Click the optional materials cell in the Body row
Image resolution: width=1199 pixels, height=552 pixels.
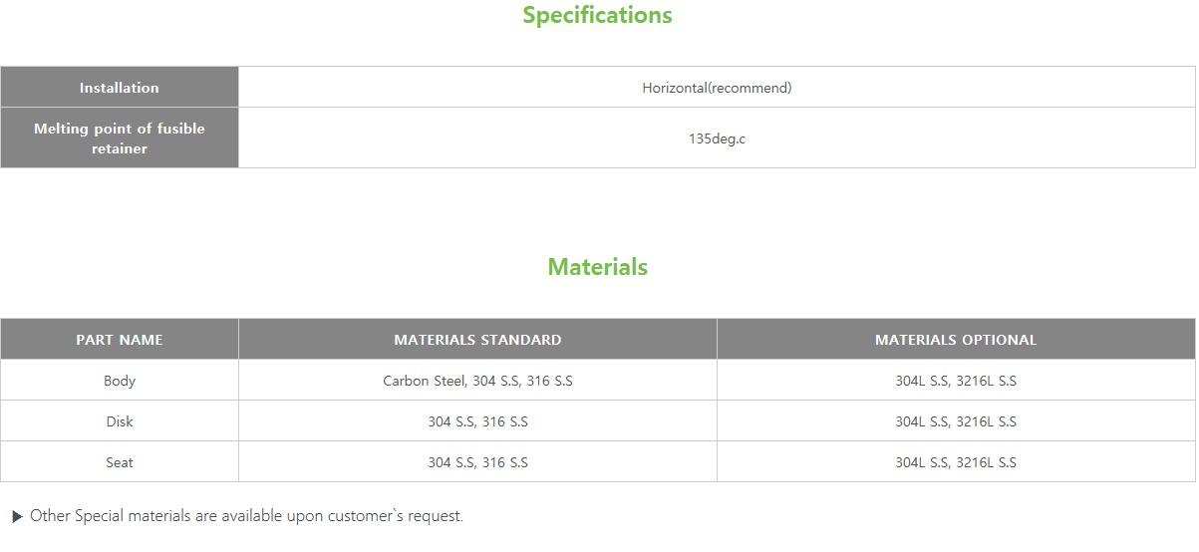[x=956, y=381]
